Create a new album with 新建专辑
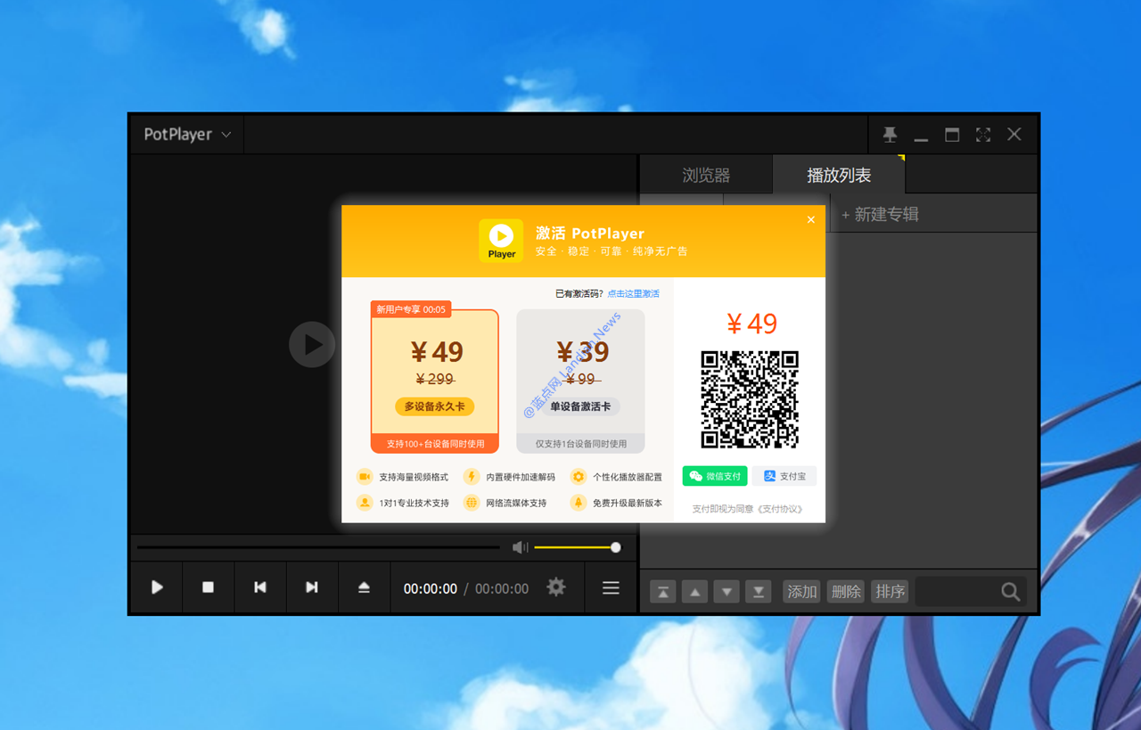 (880, 214)
